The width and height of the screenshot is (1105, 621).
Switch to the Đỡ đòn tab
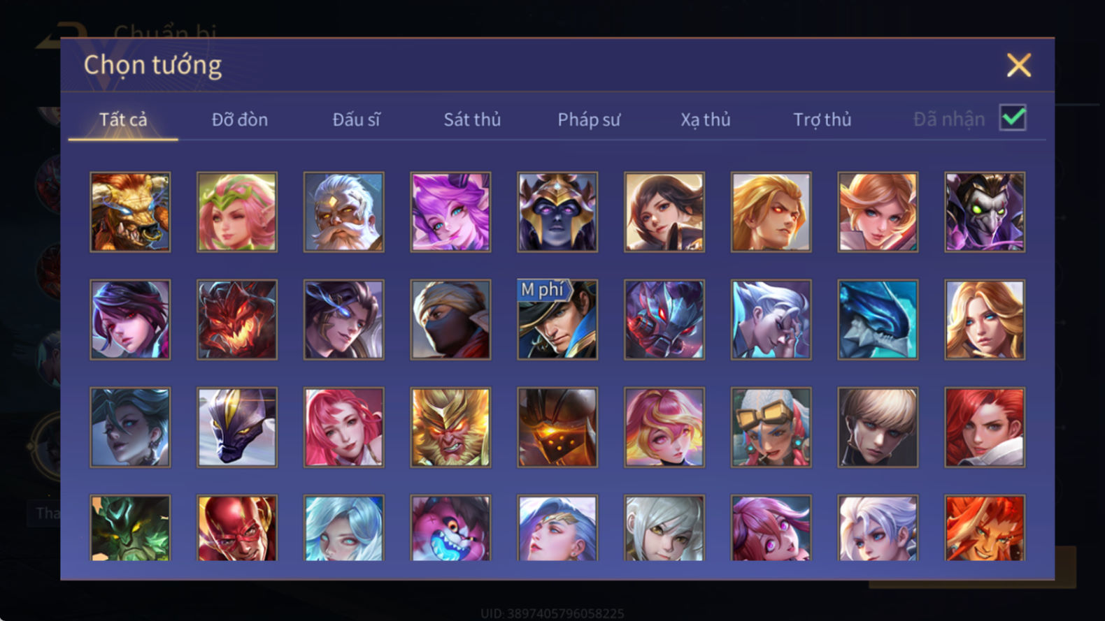click(240, 119)
